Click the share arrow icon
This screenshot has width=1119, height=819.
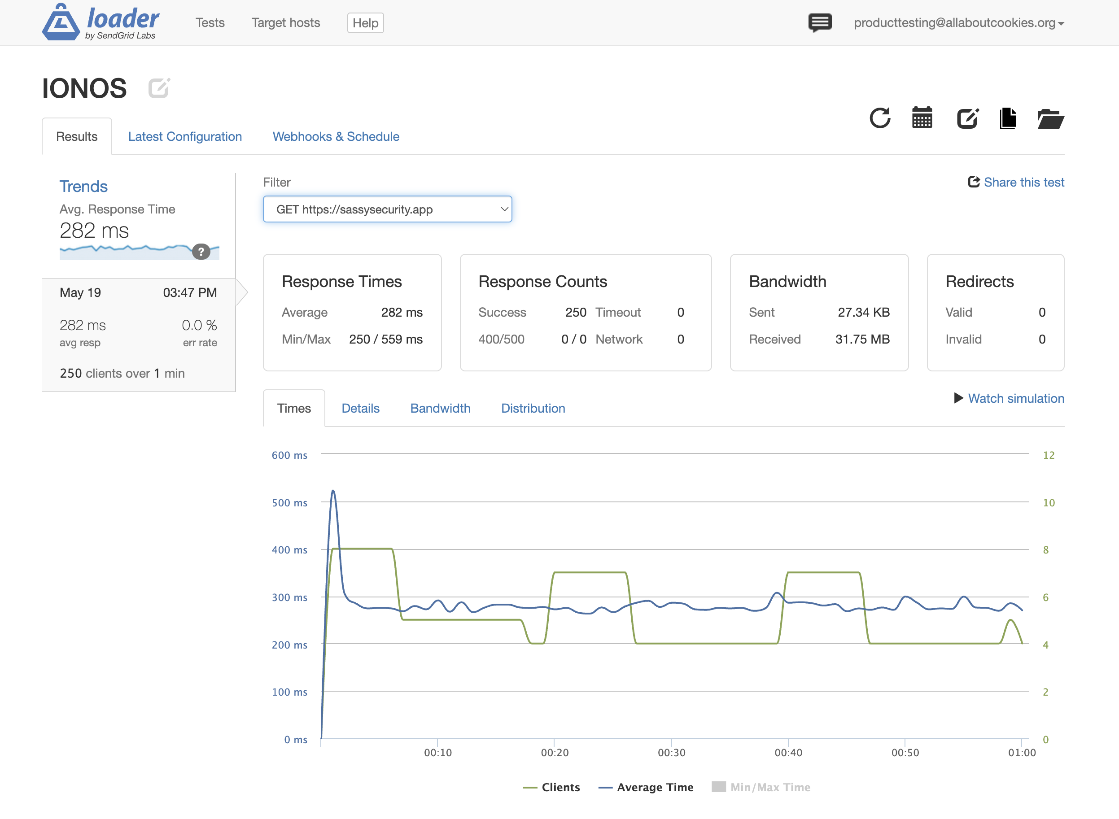point(974,182)
